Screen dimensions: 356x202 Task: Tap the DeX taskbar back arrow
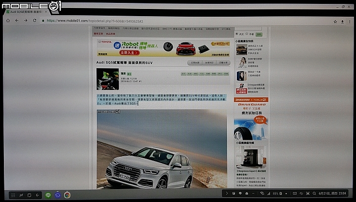tap(38, 195)
